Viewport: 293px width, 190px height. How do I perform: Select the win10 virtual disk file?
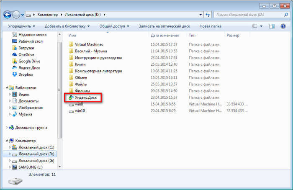pos(77,111)
